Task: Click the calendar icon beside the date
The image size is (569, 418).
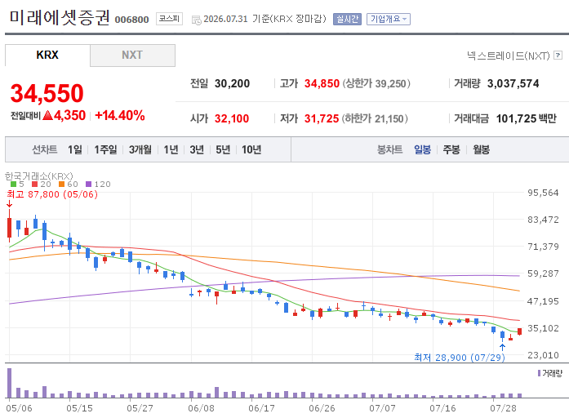Action: coord(196,20)
